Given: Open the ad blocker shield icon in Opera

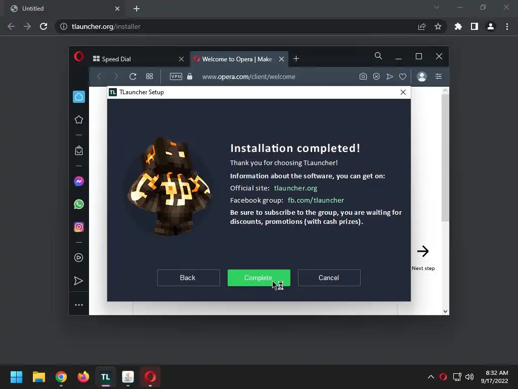Looking at the screenshot, I should (x=376, y=76).
